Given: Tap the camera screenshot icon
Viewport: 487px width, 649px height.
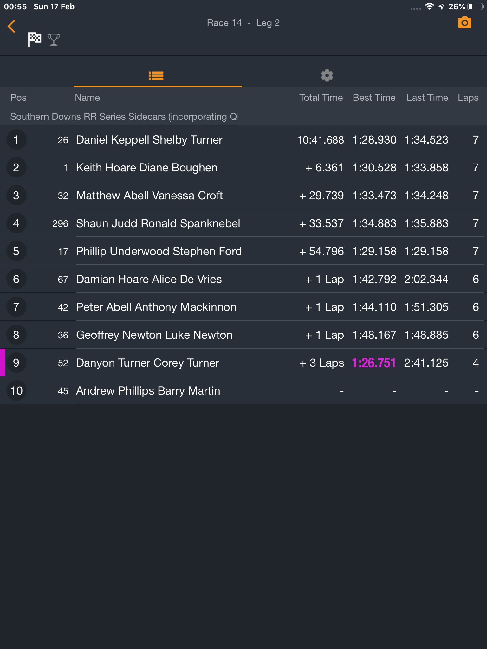Looking at the screenshot, I should (464, 23).
